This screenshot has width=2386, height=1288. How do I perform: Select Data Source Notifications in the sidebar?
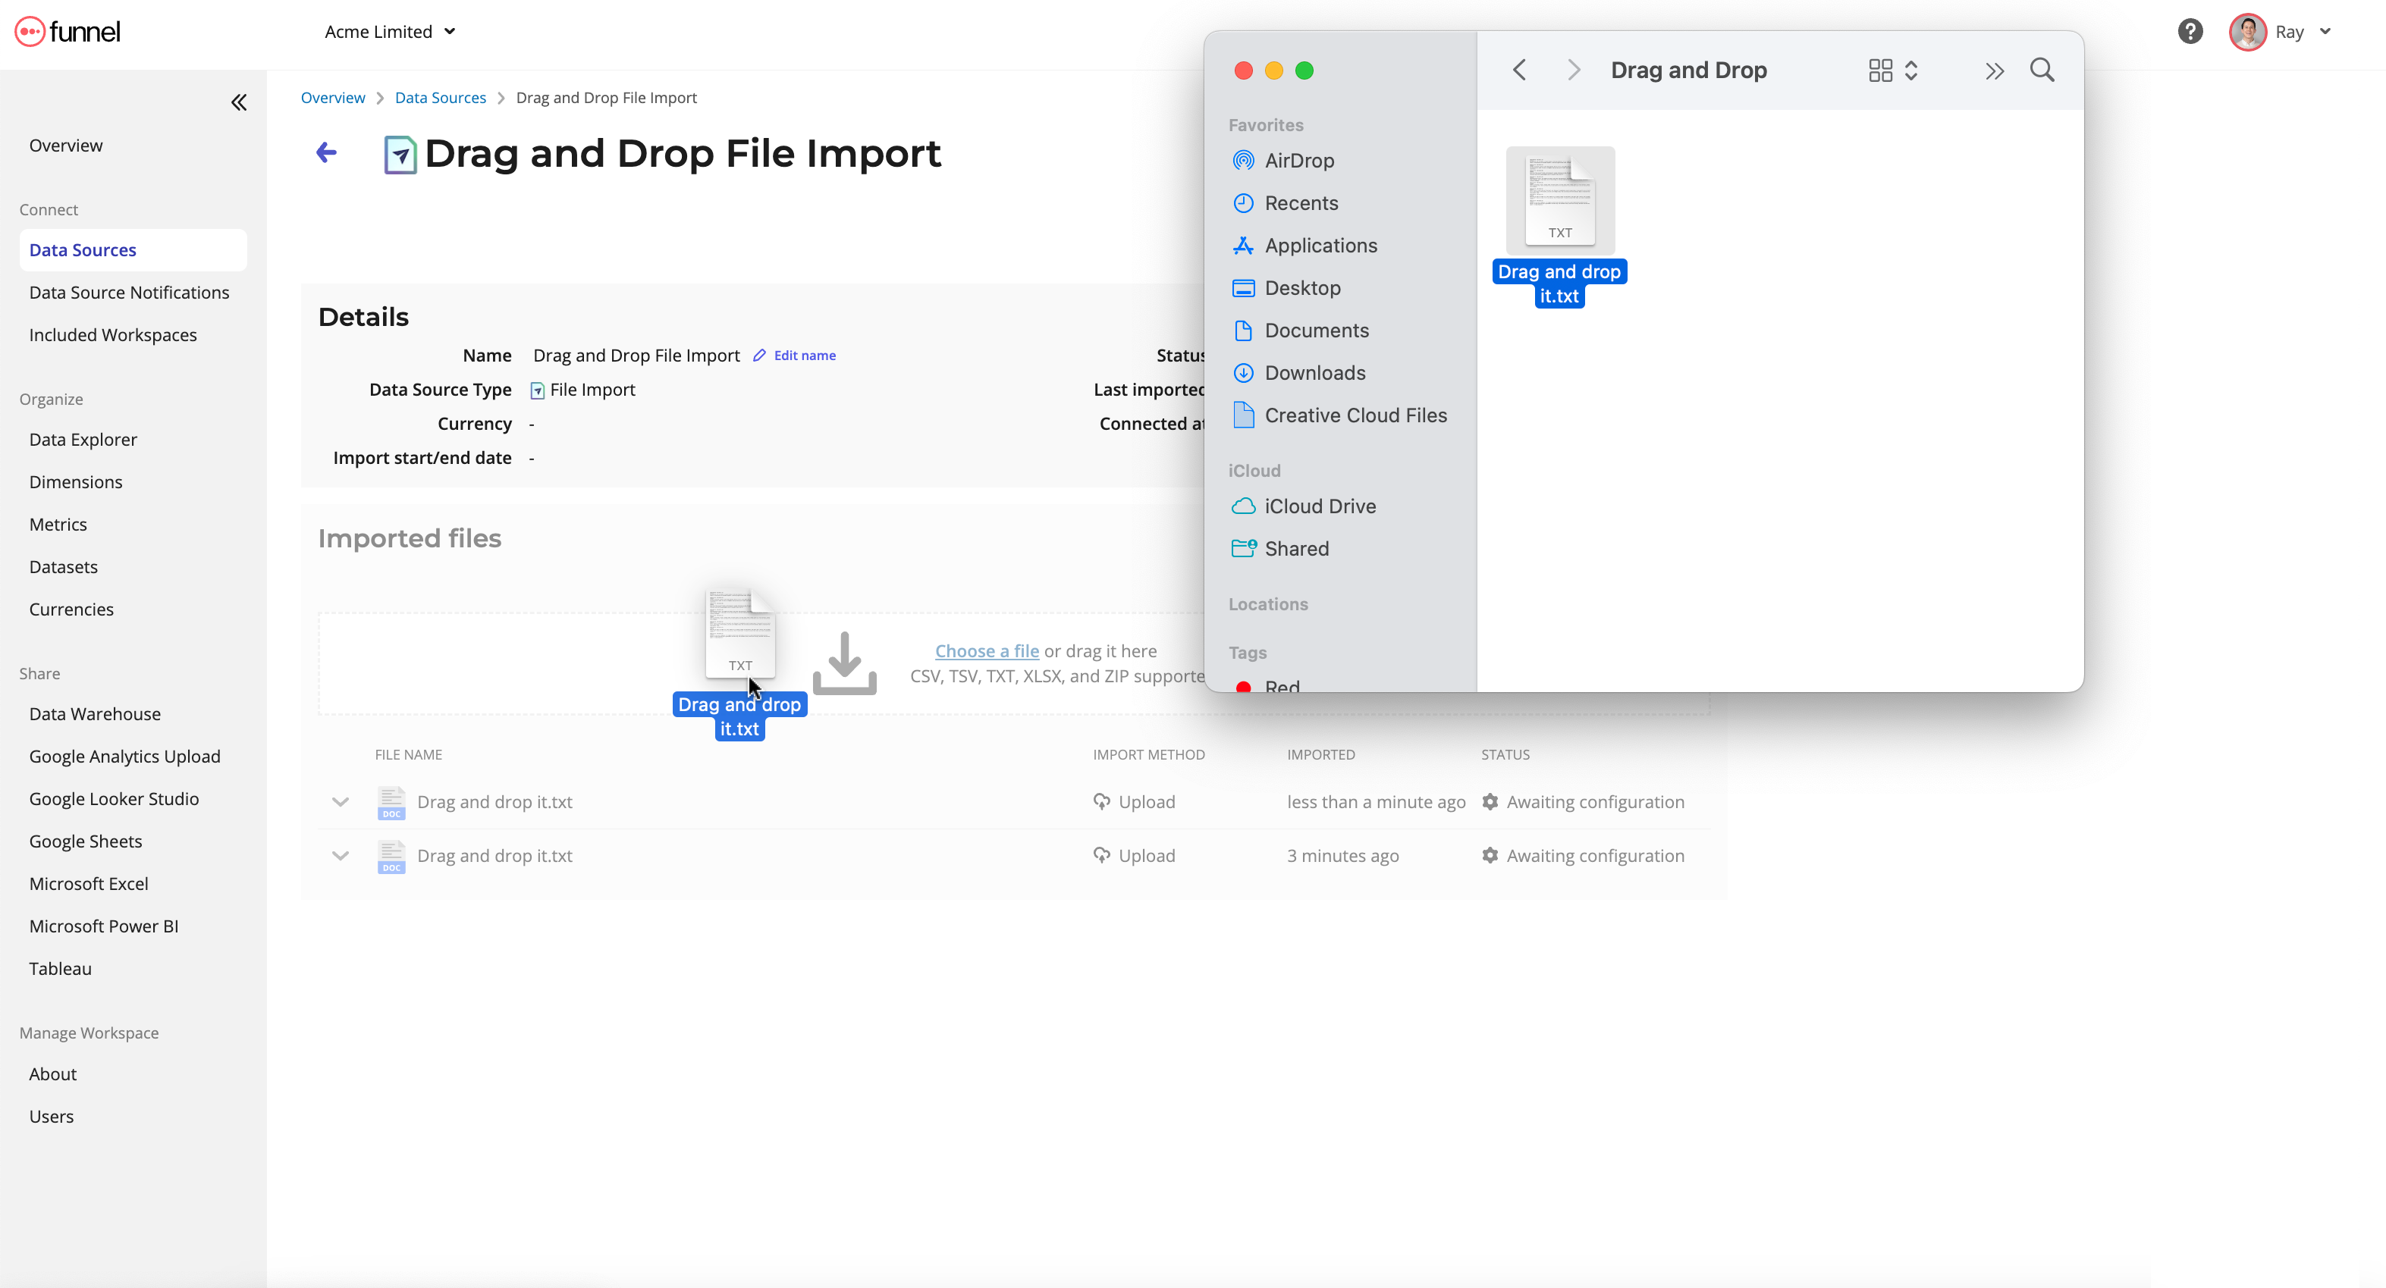[129, 292]
